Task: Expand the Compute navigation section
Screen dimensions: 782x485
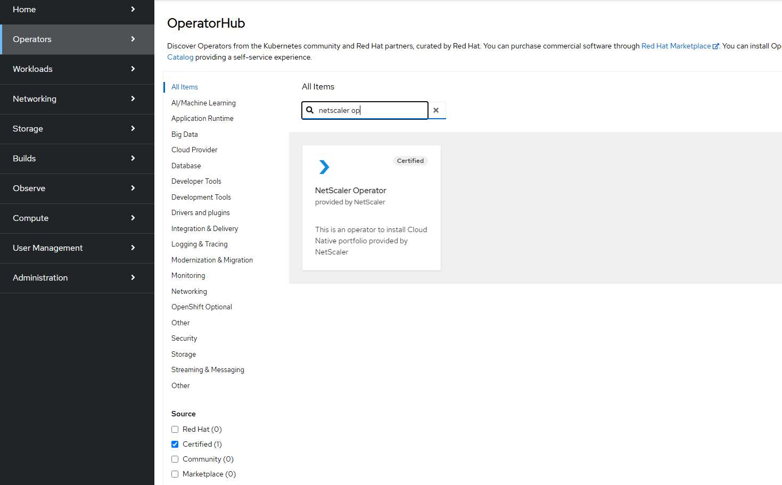Action: [x=77, y=218]
